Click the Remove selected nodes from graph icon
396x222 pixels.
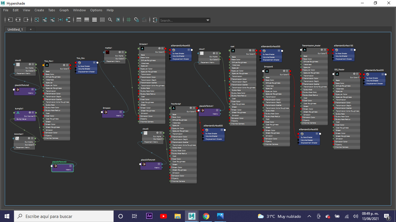coord(52,20)
